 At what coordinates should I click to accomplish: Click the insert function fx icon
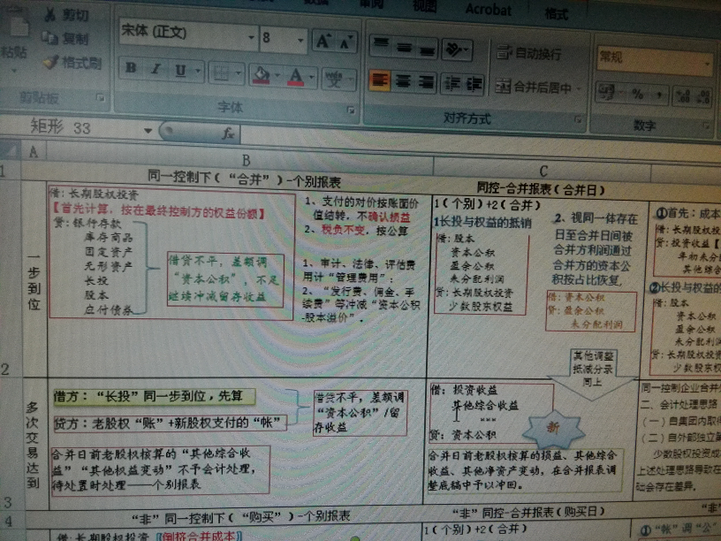[228, 133]
